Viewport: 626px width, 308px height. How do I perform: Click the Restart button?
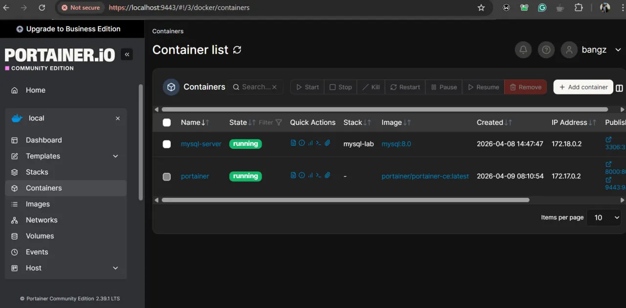click(405, 87)
